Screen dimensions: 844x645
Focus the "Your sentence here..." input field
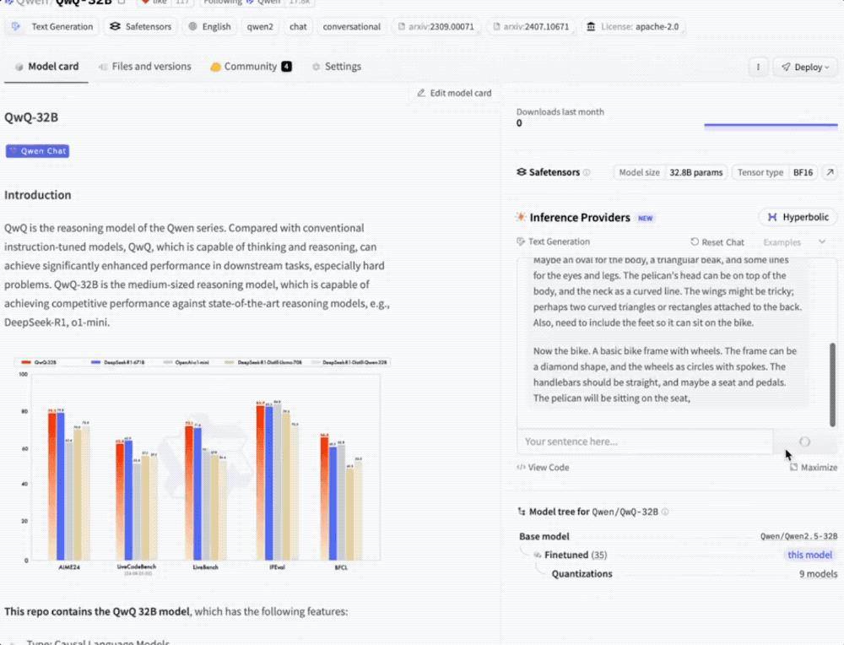tap(645, 442)
